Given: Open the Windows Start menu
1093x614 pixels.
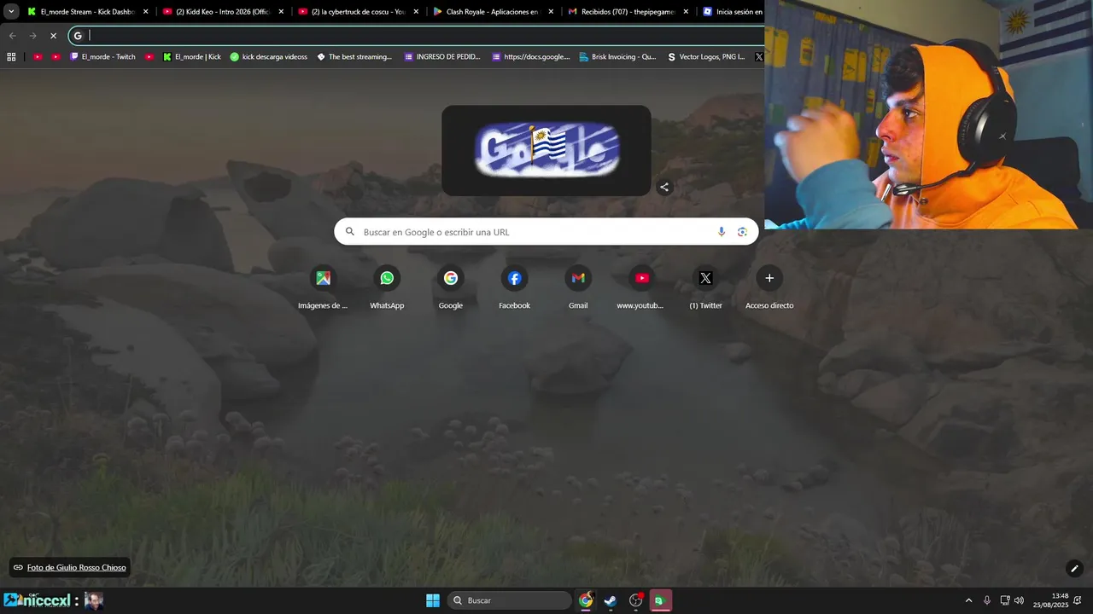Looking at the screenshot, I should pos(433,600).
